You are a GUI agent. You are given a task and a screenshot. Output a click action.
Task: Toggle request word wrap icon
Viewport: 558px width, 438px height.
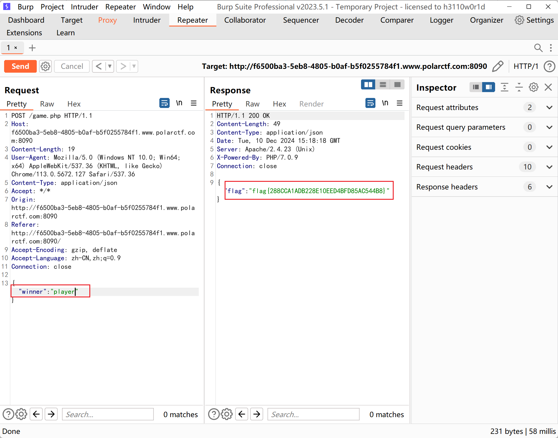coord(164,103)
